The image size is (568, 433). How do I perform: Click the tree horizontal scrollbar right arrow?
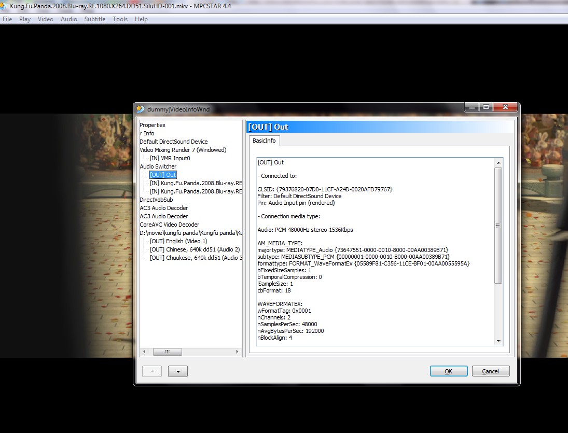coord(237,352)
